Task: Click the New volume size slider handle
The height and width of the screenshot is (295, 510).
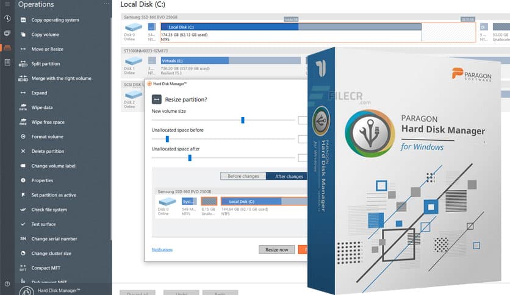Action: pyautogui.click(x=243, y=120)
